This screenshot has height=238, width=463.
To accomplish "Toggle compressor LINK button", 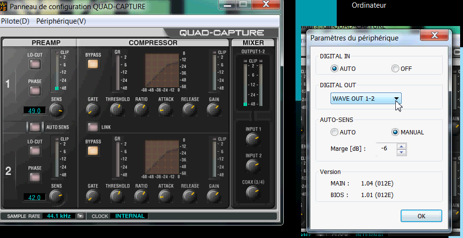I will tap(93, 127).
